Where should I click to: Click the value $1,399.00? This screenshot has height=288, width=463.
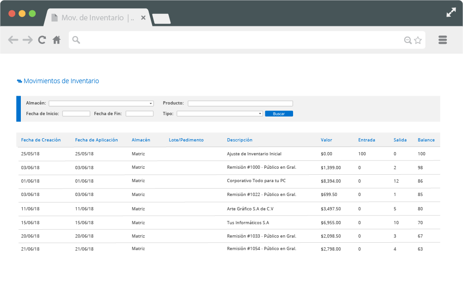(331, 168)
